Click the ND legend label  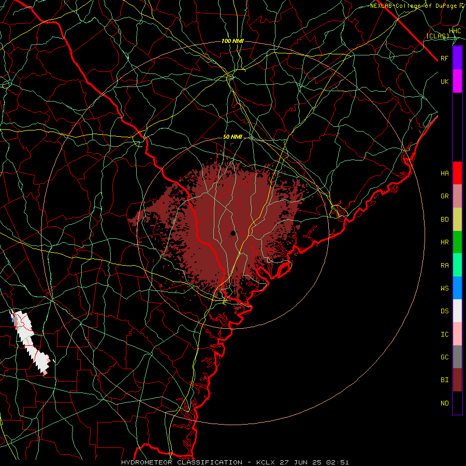coord(445,403)
